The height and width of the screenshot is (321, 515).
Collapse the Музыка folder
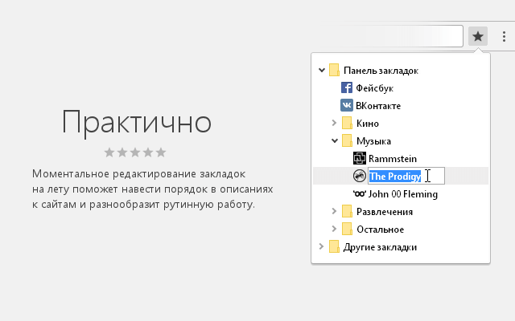point(335,141)
